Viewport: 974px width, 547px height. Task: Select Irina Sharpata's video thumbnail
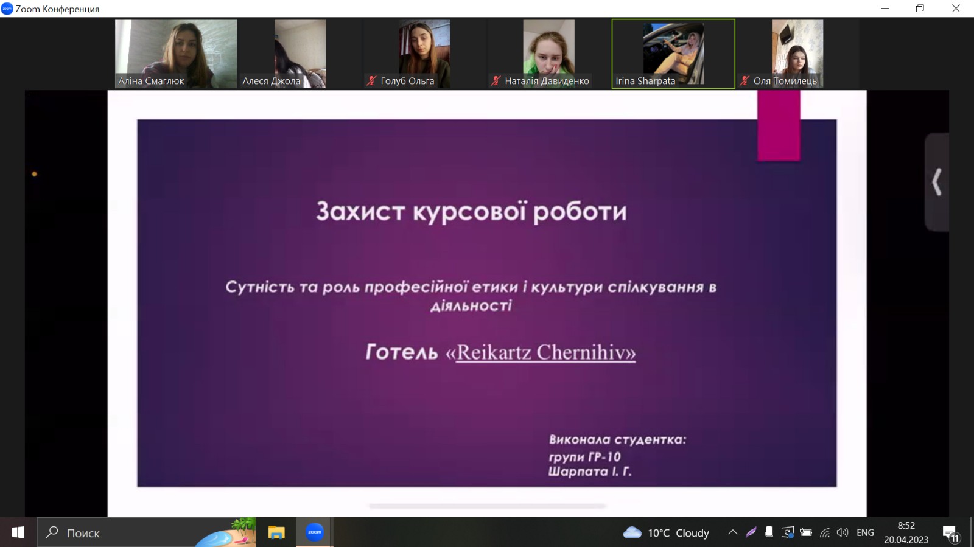(673, 54)
